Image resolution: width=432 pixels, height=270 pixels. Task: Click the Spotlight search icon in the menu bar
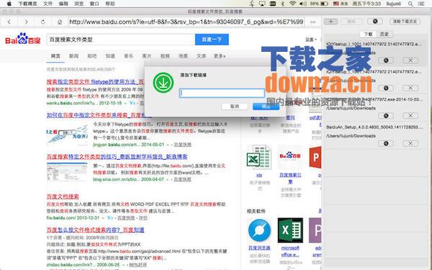click(410, 4)
